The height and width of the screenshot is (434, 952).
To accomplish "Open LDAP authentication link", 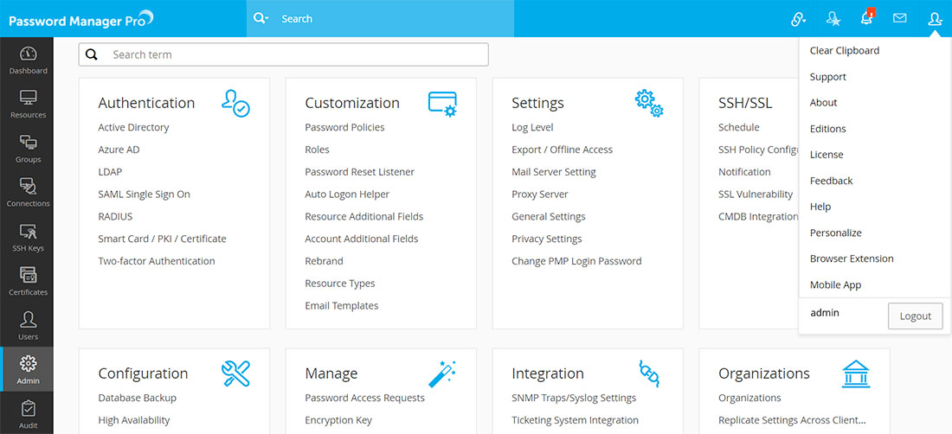I will (110, 172).
